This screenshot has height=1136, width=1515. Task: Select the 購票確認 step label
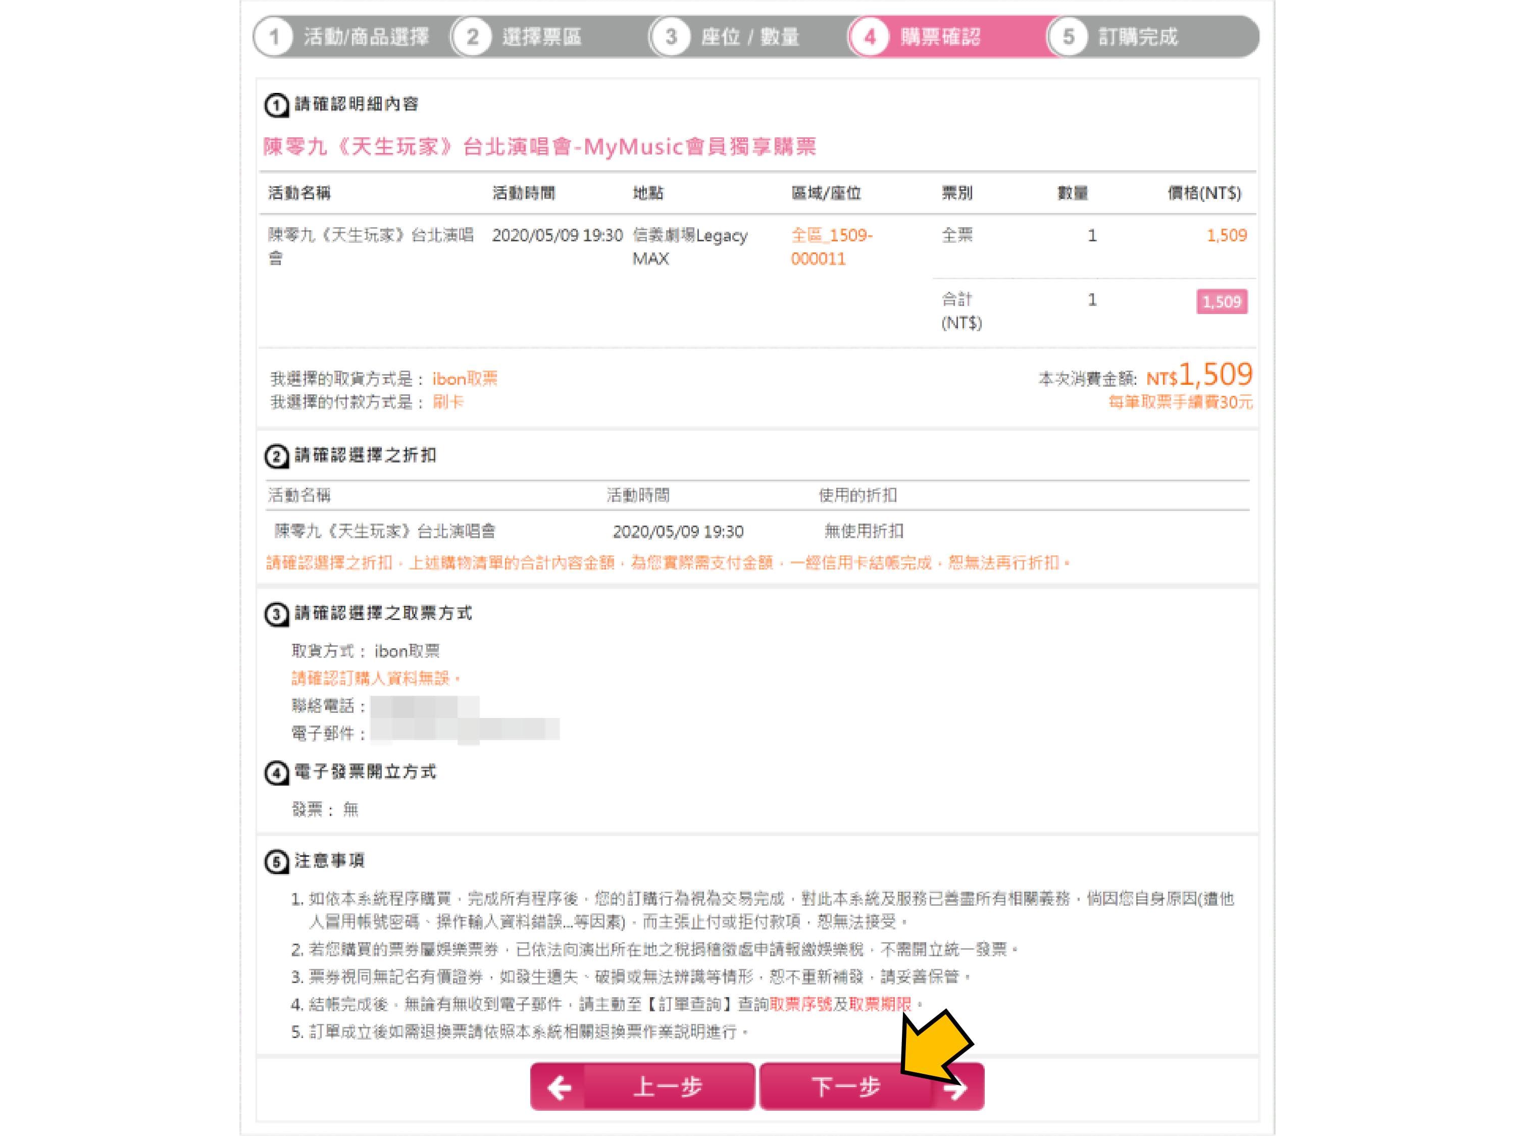click(x=940, y=36)
